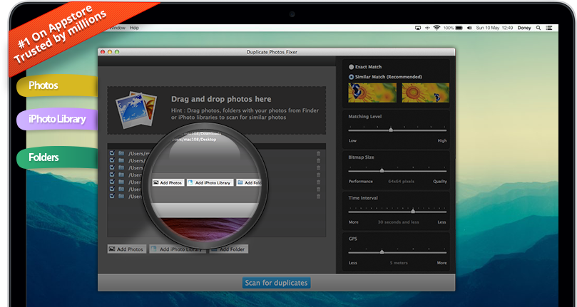The image size is (577, 307).
Task: Click the 5 meters value under GPS
Action: [x=399, y=263]
